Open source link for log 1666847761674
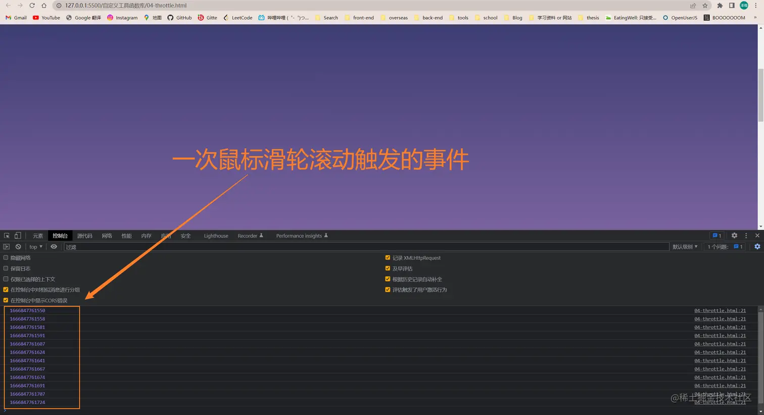Viewport: 764px width, 415px height. (720, 377)
